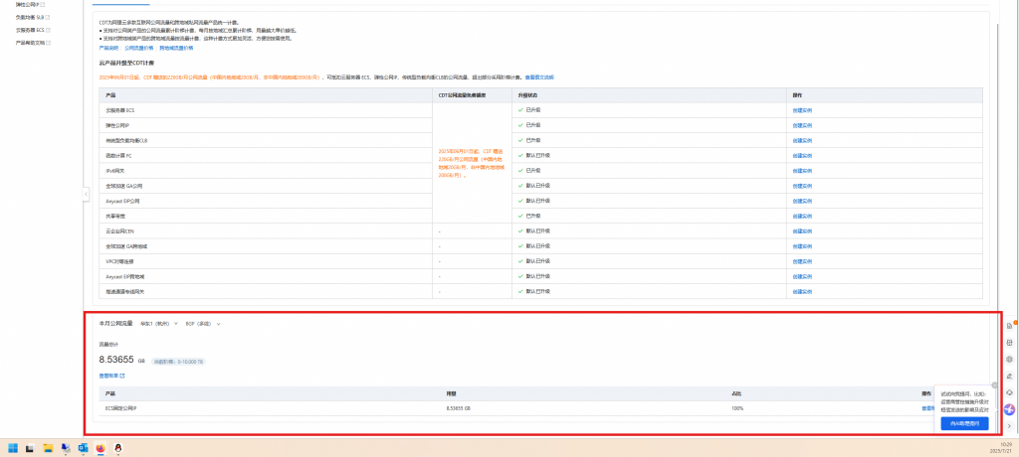Click the colorful AI assistant floating icon
Viewport: 1019px width, 457px height.
(1009, 409)
